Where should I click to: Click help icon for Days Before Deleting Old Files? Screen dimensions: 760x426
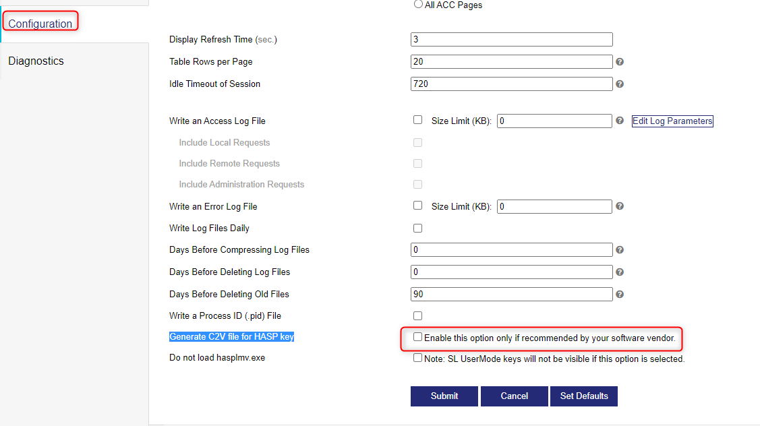tap(620, 295)
